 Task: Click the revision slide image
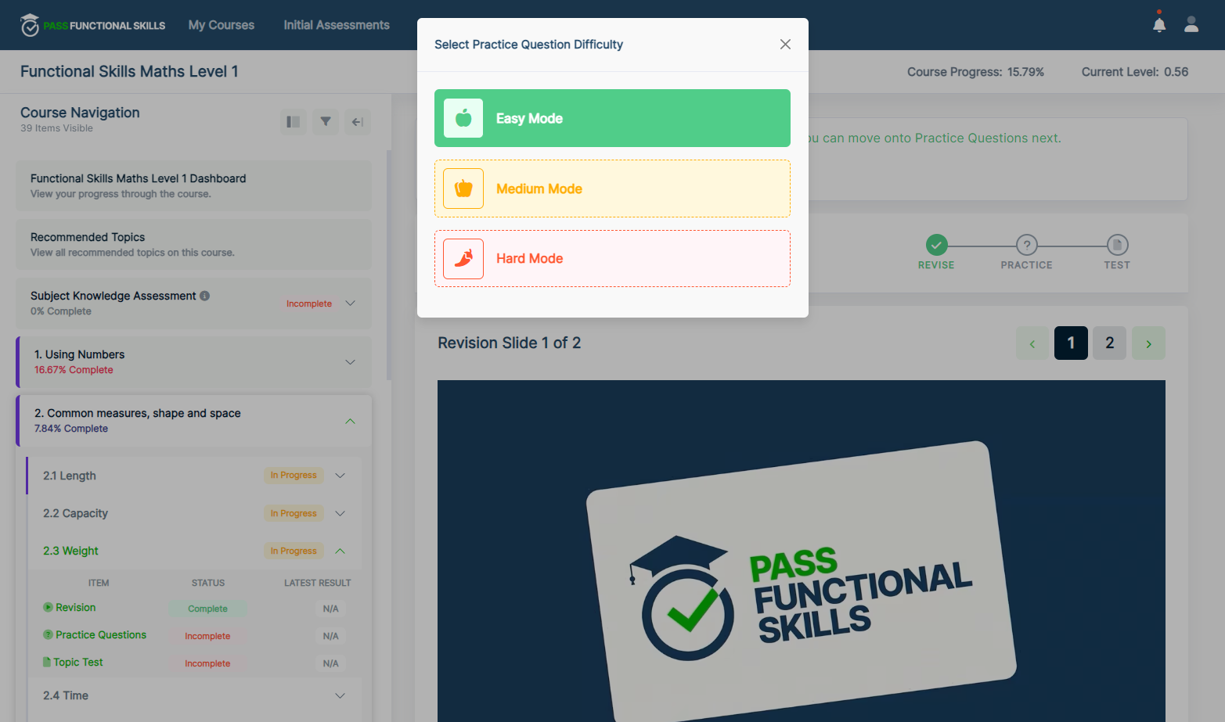(x=802, y=551)
